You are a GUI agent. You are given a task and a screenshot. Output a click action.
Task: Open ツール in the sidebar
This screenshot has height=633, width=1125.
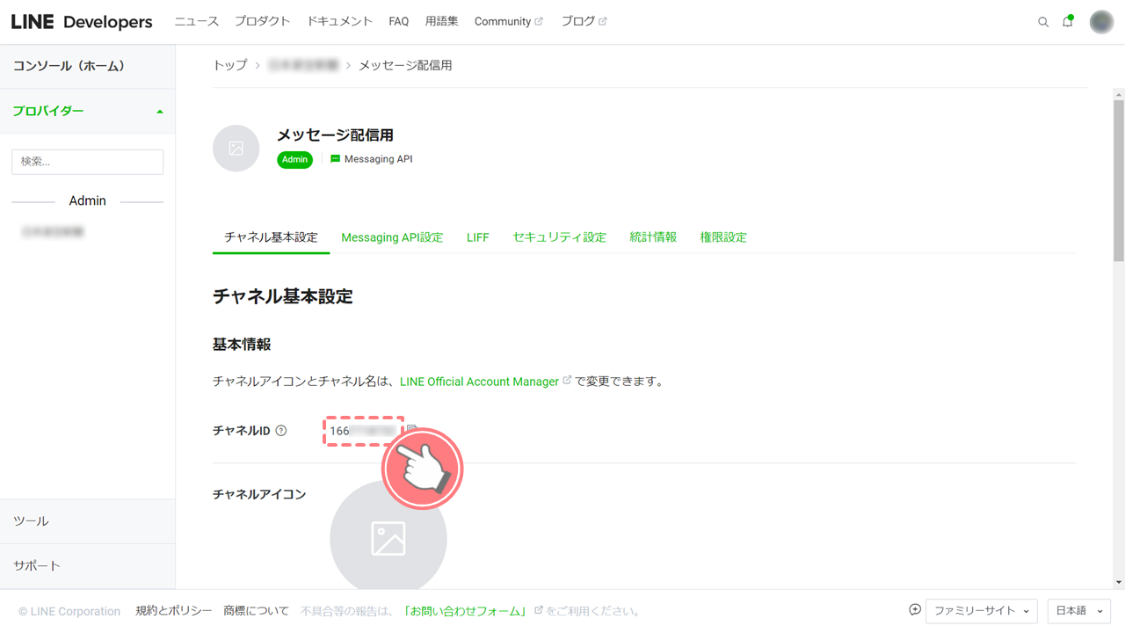(88, 521)
